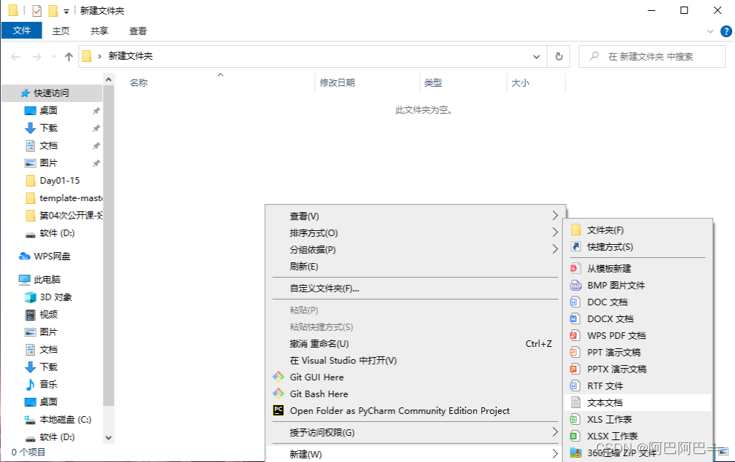Sort by the 修改日期 column header
The width and height of the screenshot is (735, 462).
click(337, 83)
